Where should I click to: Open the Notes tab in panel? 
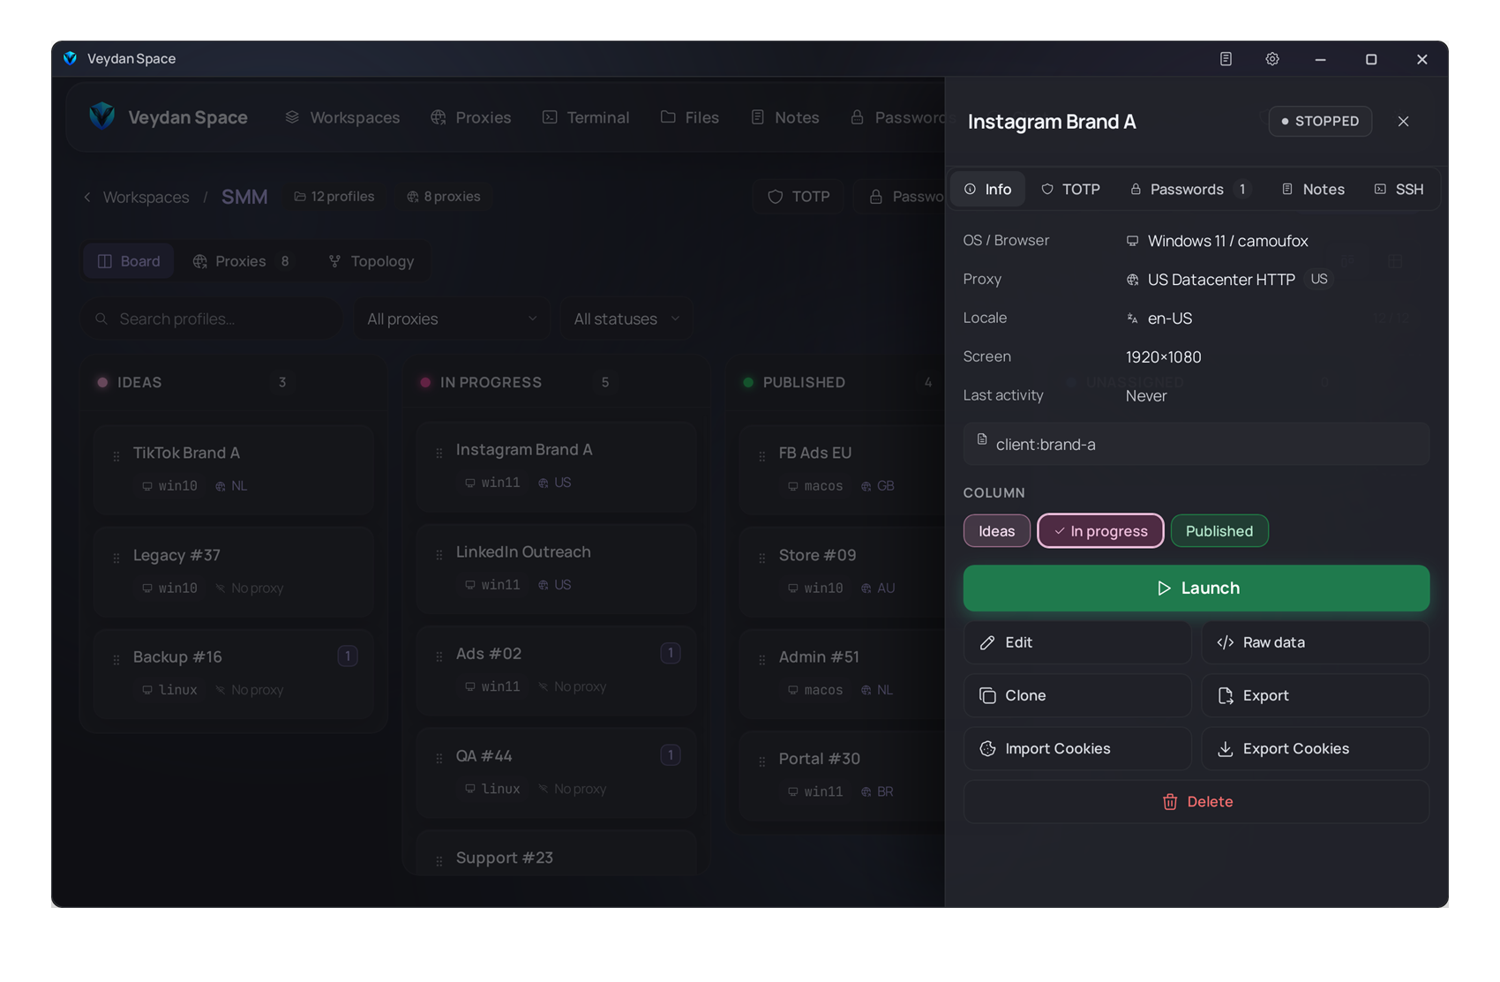click(1313, 190)
